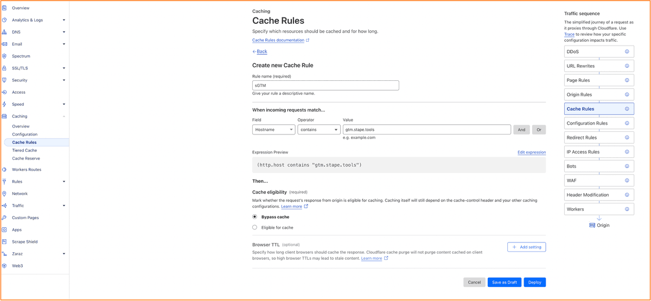Click the Rule name input field
The width and height of the screenshot is (651, 301).
coord(325,86)
